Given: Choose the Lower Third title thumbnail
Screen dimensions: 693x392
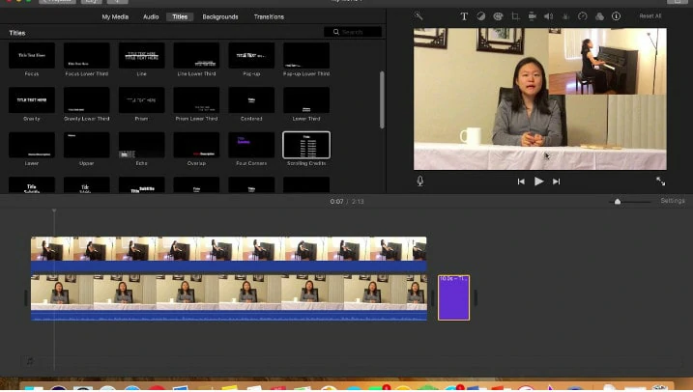Looking at the screenshot, I should pos(306,99).
